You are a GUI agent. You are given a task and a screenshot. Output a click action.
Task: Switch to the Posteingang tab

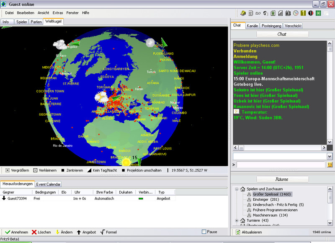[271, 26]
